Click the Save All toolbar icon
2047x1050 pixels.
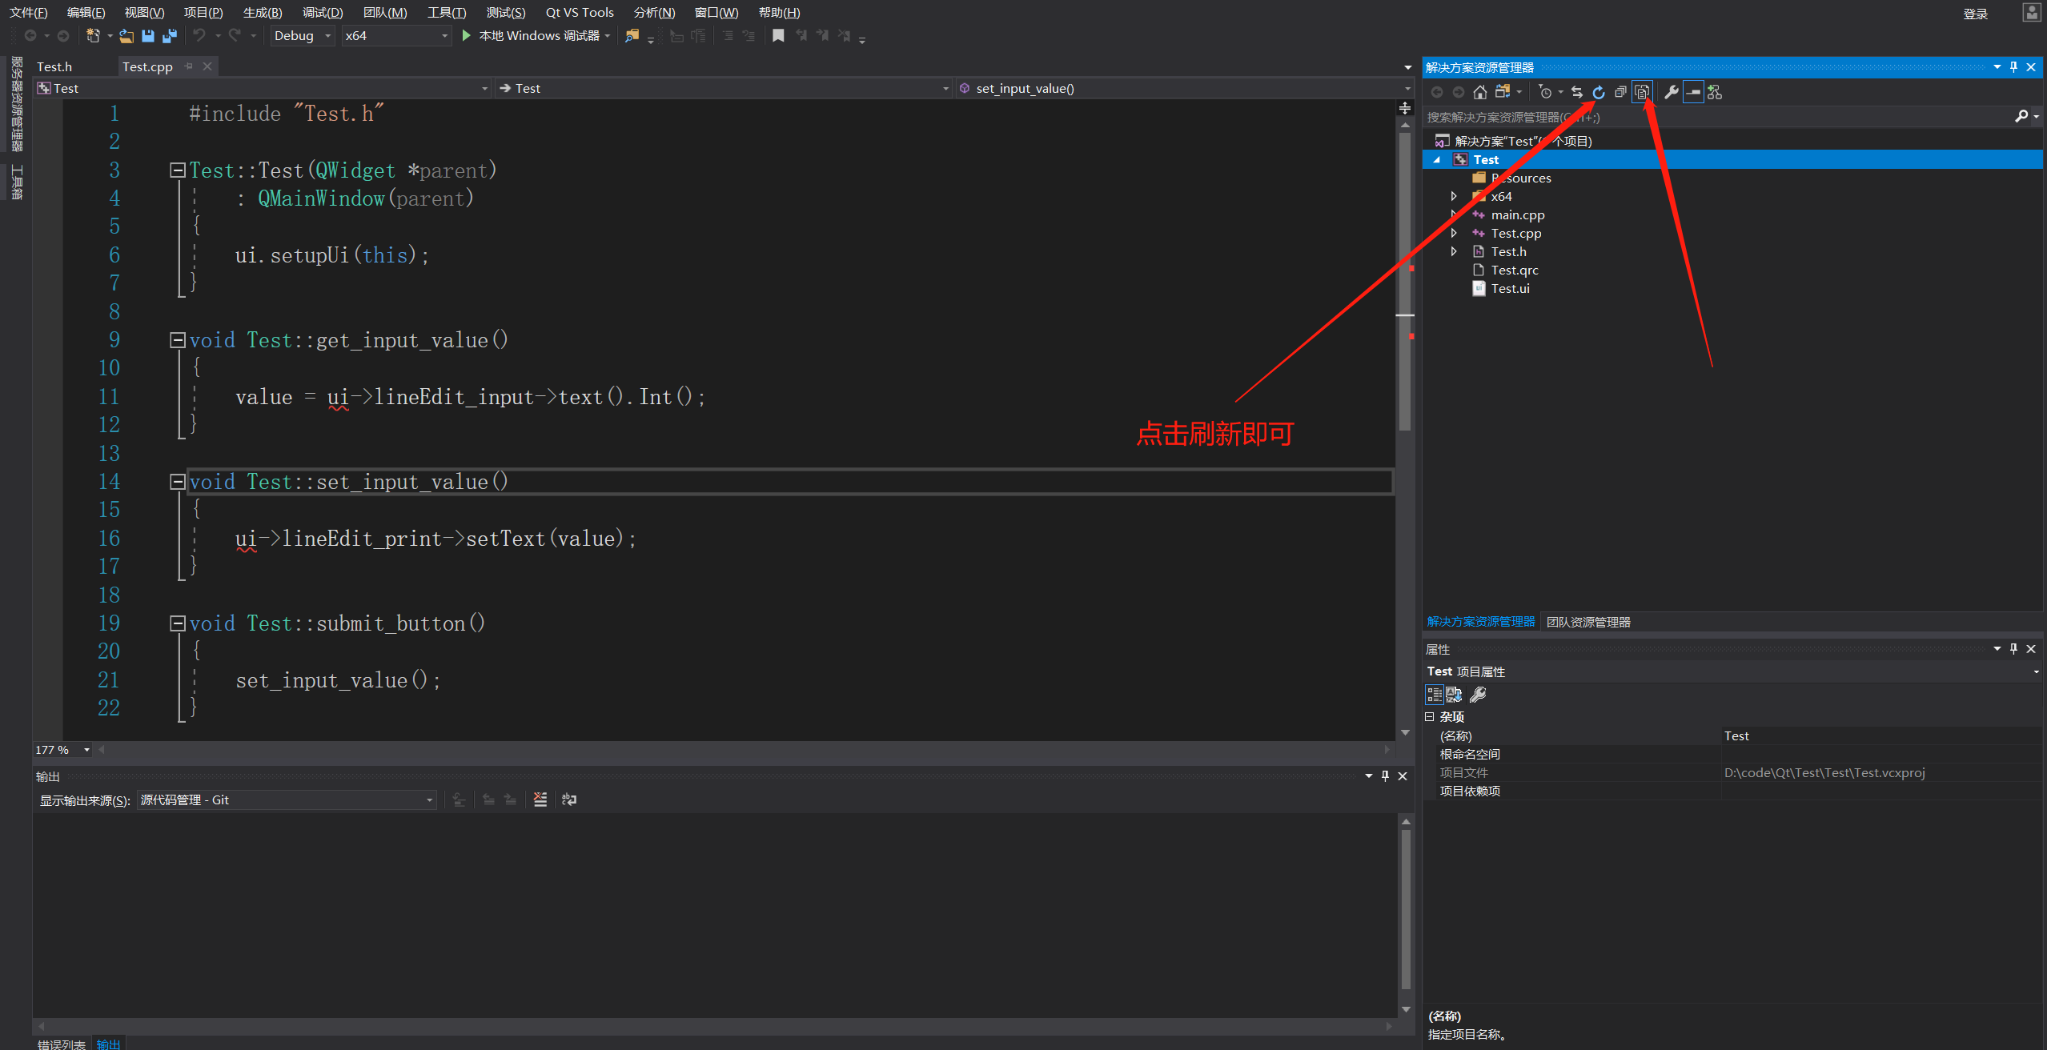pyautogui.click(x=169, y=36)
